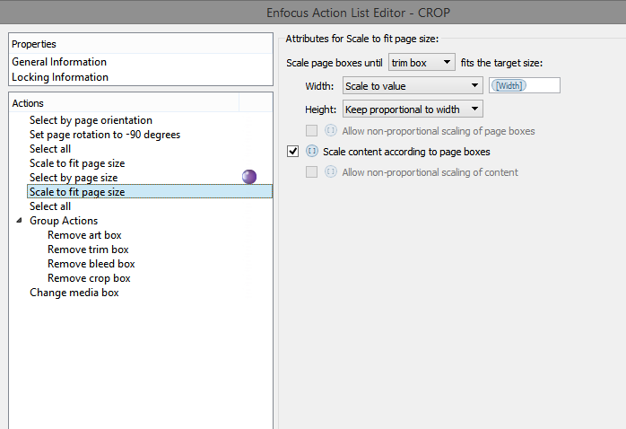Click variable icon beside Allow non-proportional scaling of content

tap(331, 171)
